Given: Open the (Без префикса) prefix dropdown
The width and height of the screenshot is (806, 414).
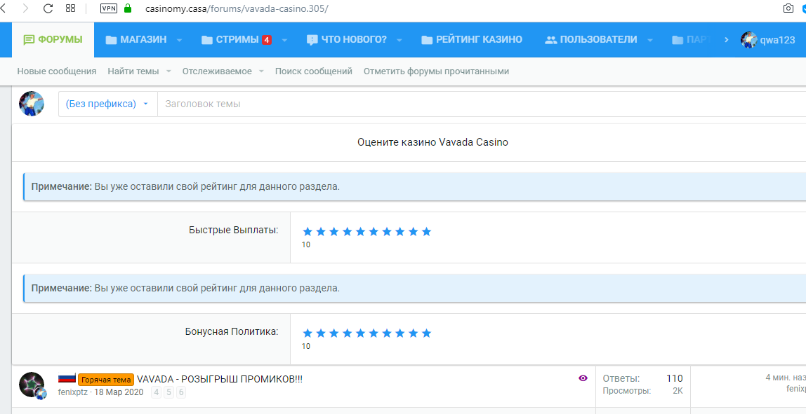Looking at the screenshot, I should (x=107, y=104).
